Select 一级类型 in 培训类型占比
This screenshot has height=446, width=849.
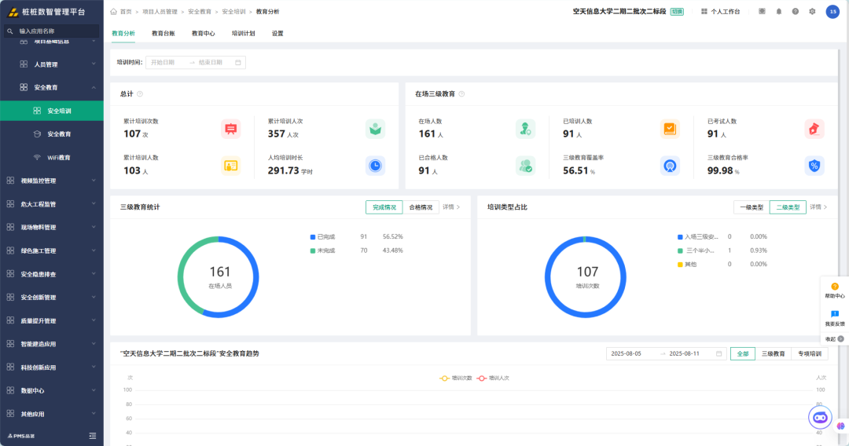(x=752, y=207)
